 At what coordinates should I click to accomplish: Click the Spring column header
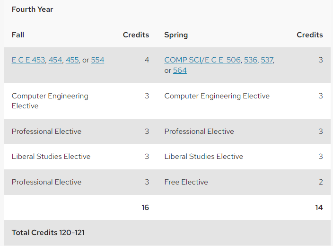[176, 35]
